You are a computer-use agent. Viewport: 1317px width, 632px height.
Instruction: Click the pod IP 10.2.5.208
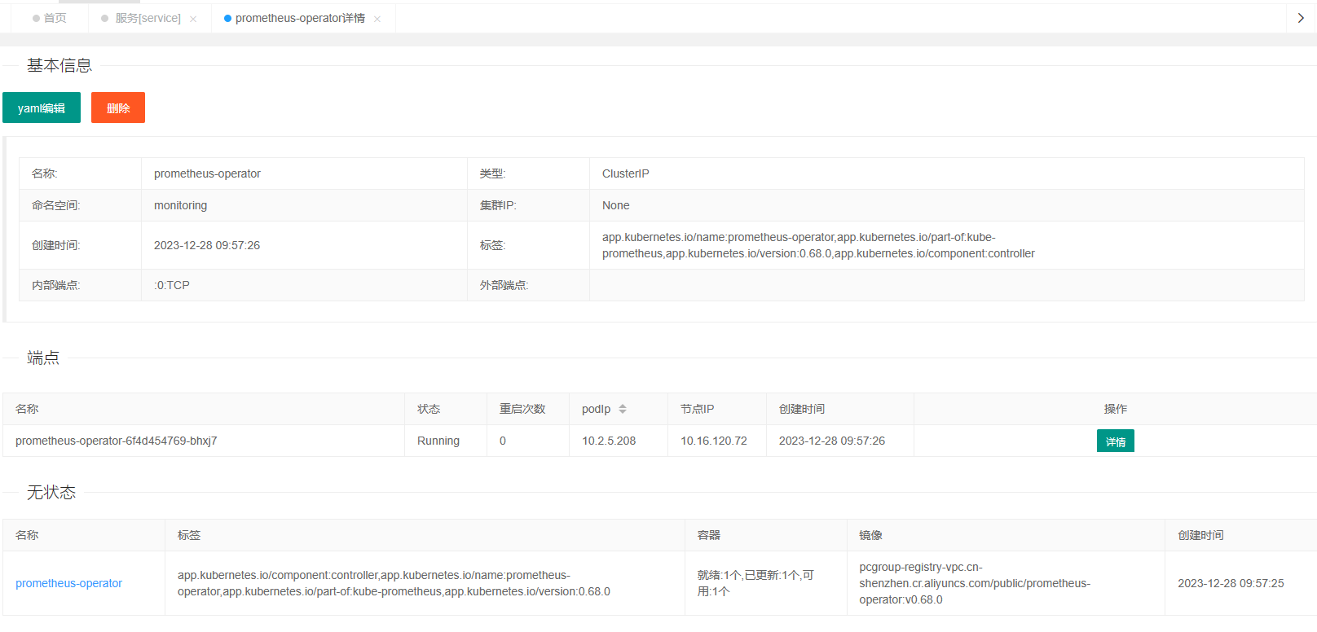(609, 441)
